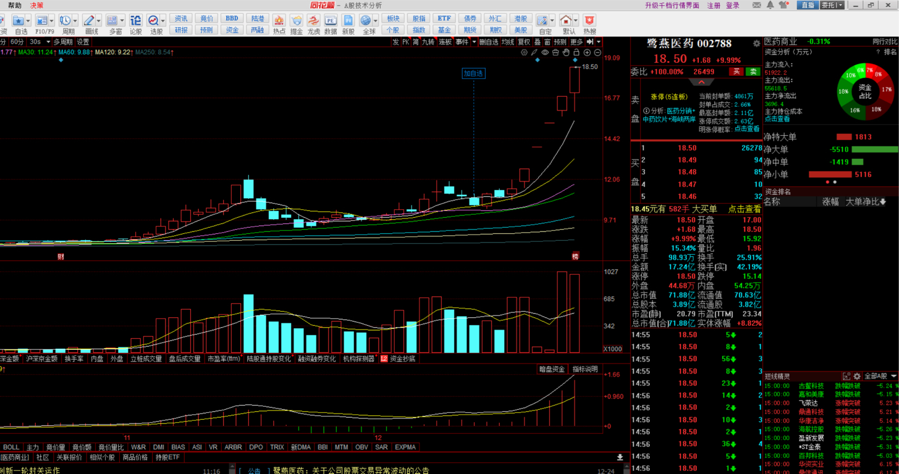Open the 热搜 hot search icon
The image size is (899, 474).
[x=589, y=21]
